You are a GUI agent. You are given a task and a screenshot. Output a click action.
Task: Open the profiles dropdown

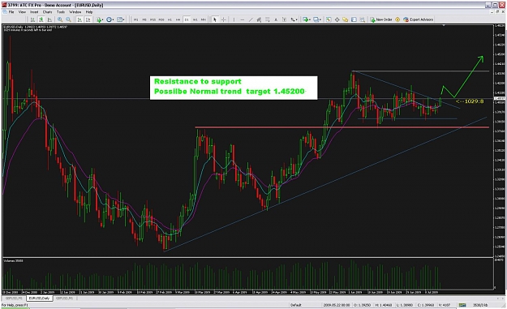coord(317,19)
